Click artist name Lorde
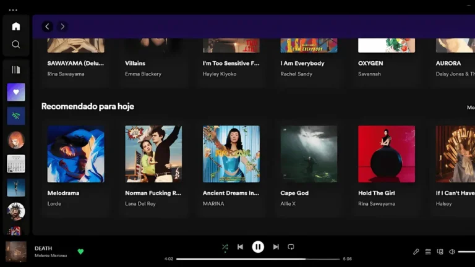Image resolution: width=475 pixels, height=267 pixels. pyautogui.click(x=54, y=204)
